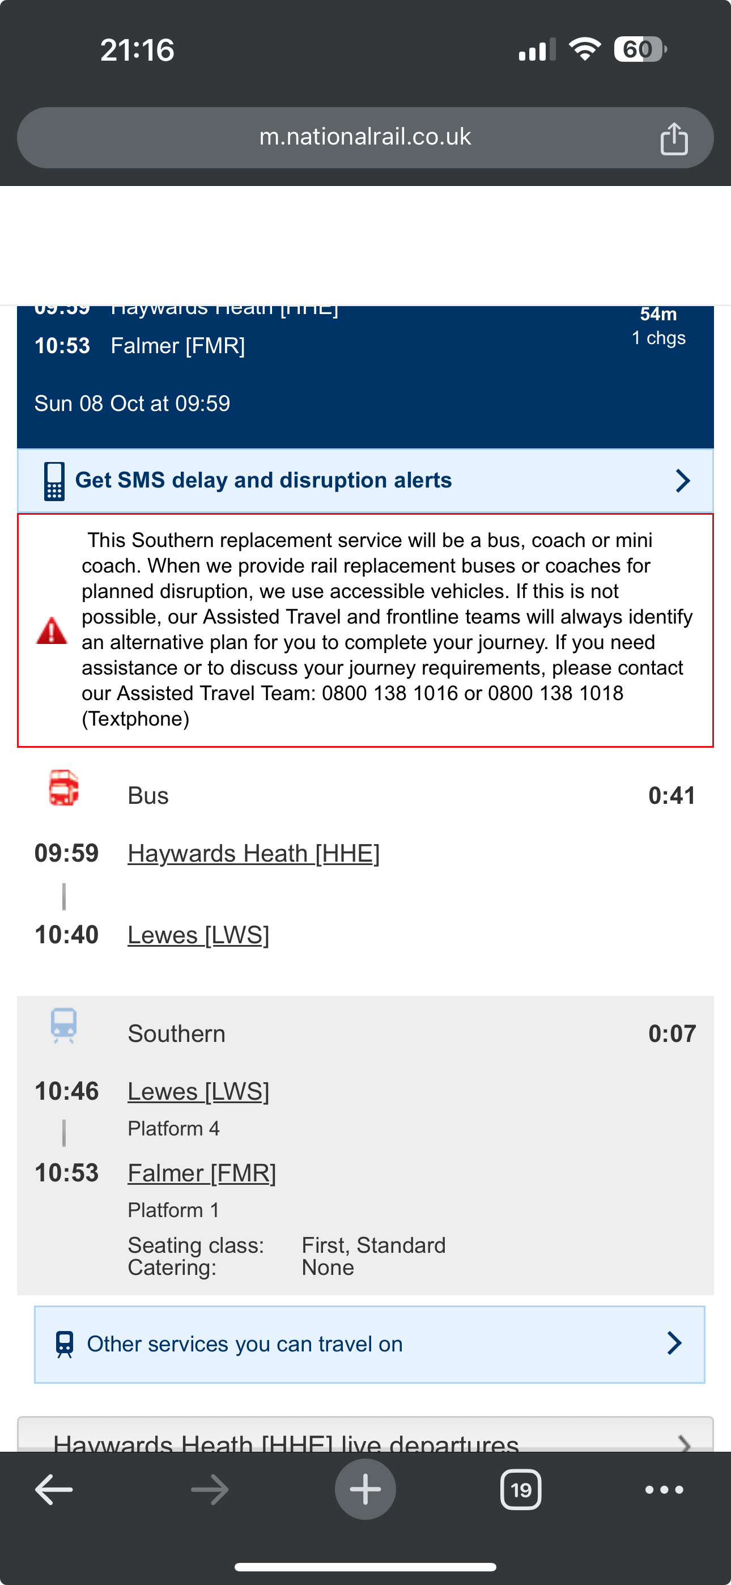The height and width of the screenshot is (1585, 731).
Task: Open the Lewes [LWS] arrival link at 10:40
Action: point(198,935)
